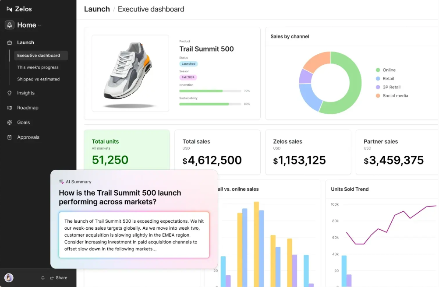Click the Launched status badge
The image size is (439, 287).
click(188, 64)
